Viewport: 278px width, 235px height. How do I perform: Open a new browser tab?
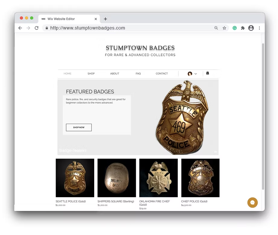click(105, 19)
